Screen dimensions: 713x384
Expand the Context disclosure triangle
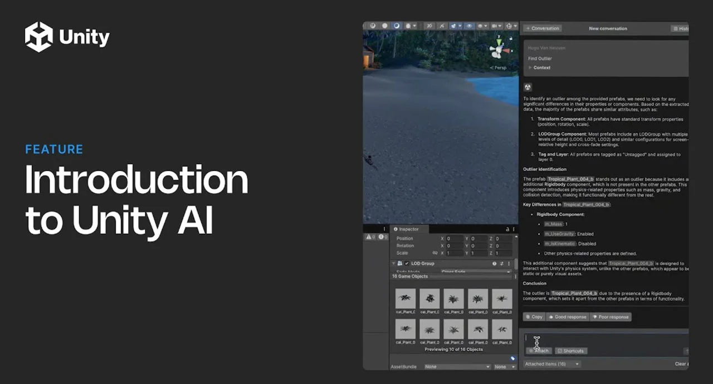pyautogui.click(x=530, y=68)
